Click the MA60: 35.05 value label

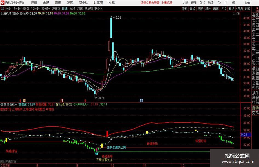click(x=78, y=13)
